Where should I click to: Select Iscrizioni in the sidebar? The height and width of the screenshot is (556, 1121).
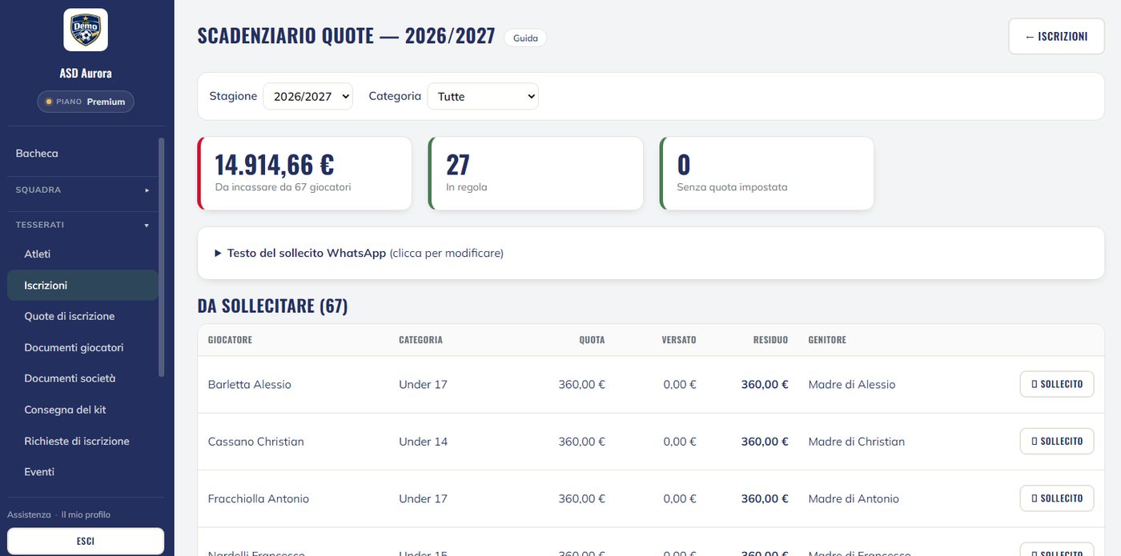click(82, 286)
